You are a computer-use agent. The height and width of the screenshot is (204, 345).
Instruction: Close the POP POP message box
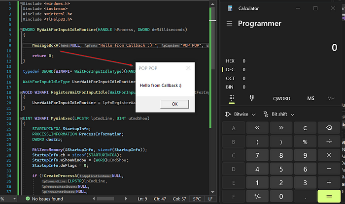click(188, 68)
